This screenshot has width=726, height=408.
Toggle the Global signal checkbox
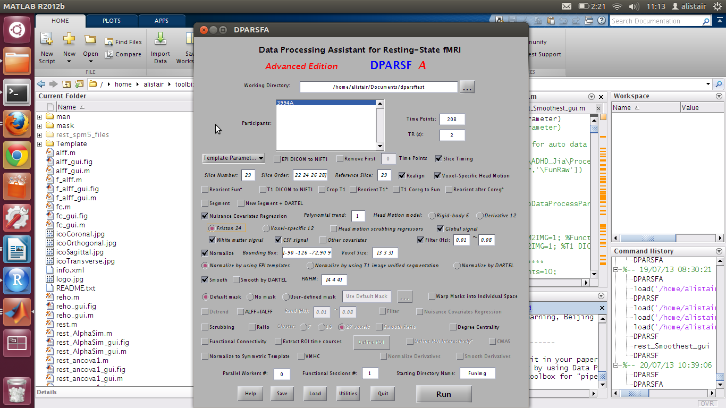(440, 228)
